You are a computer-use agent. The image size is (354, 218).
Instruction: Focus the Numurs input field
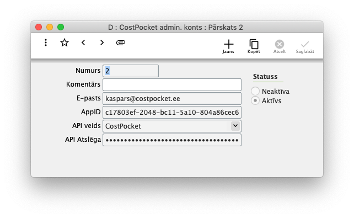pyautogui.click(x=131, y=71)
